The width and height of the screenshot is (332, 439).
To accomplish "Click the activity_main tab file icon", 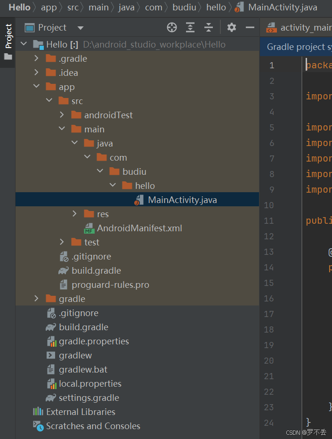I will click(x=271, y=27).
